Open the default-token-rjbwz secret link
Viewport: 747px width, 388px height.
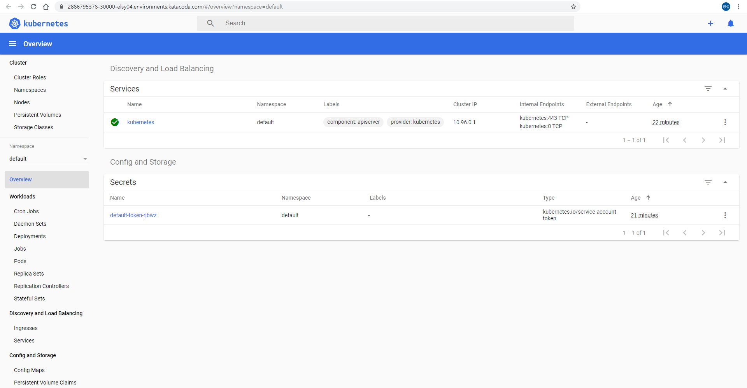pyautogui.click(x=133, y=215)
